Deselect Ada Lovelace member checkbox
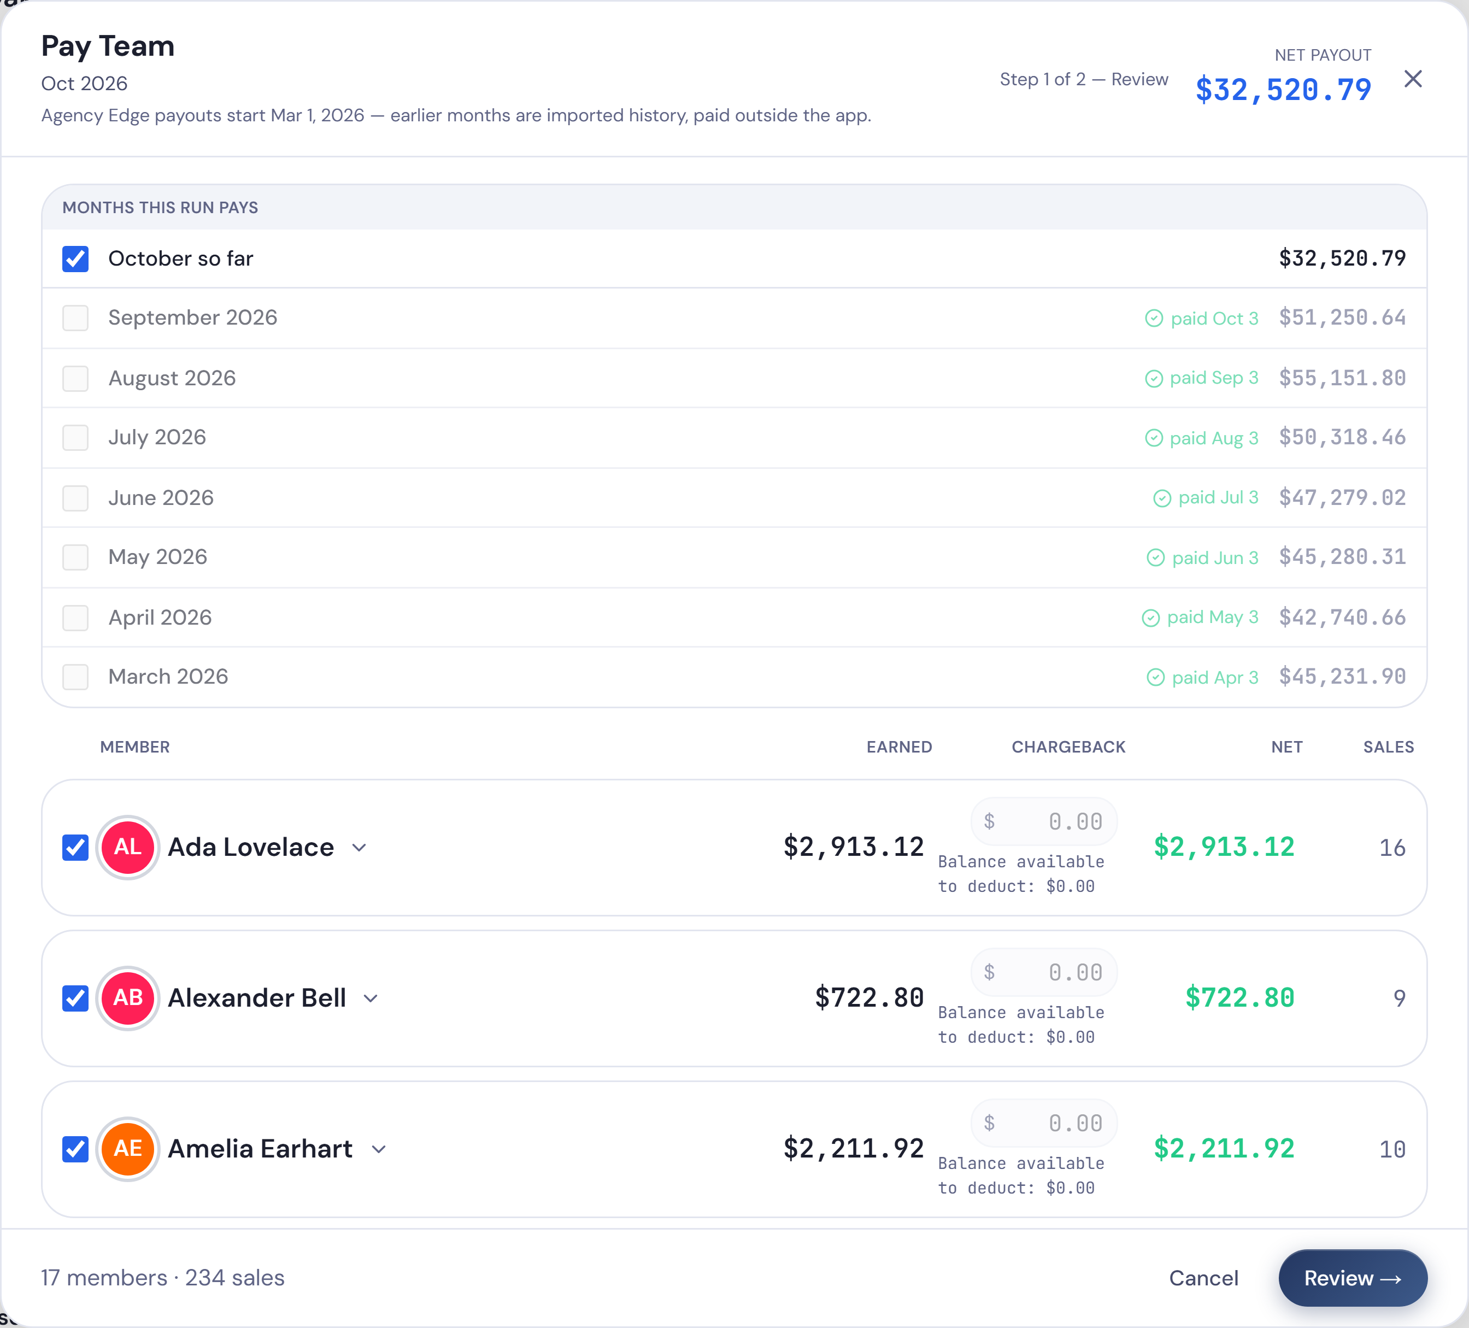The height and width of the screenshot is (1328, 1469). [75, 847]
